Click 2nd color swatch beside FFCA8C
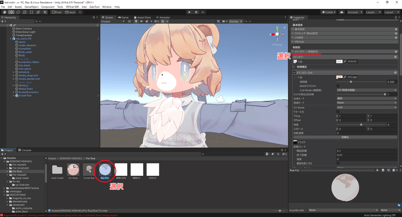 339,77
